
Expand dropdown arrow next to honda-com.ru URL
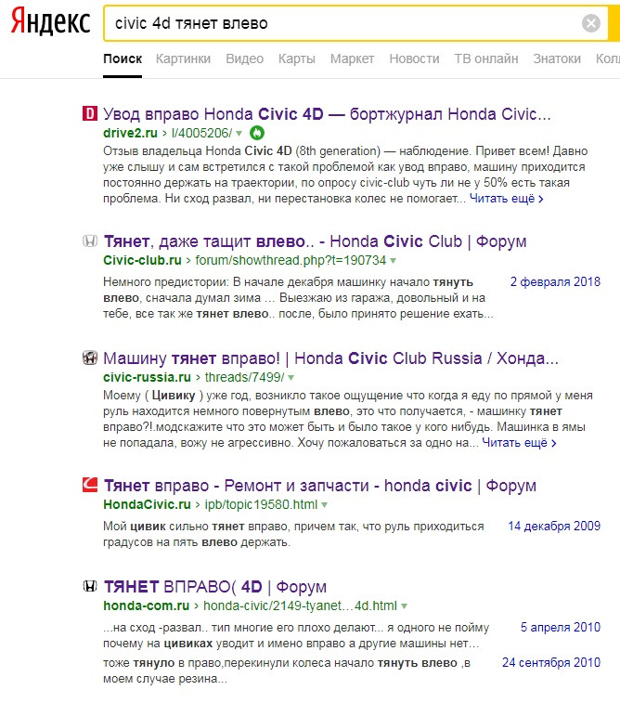(x=404, y=606)
